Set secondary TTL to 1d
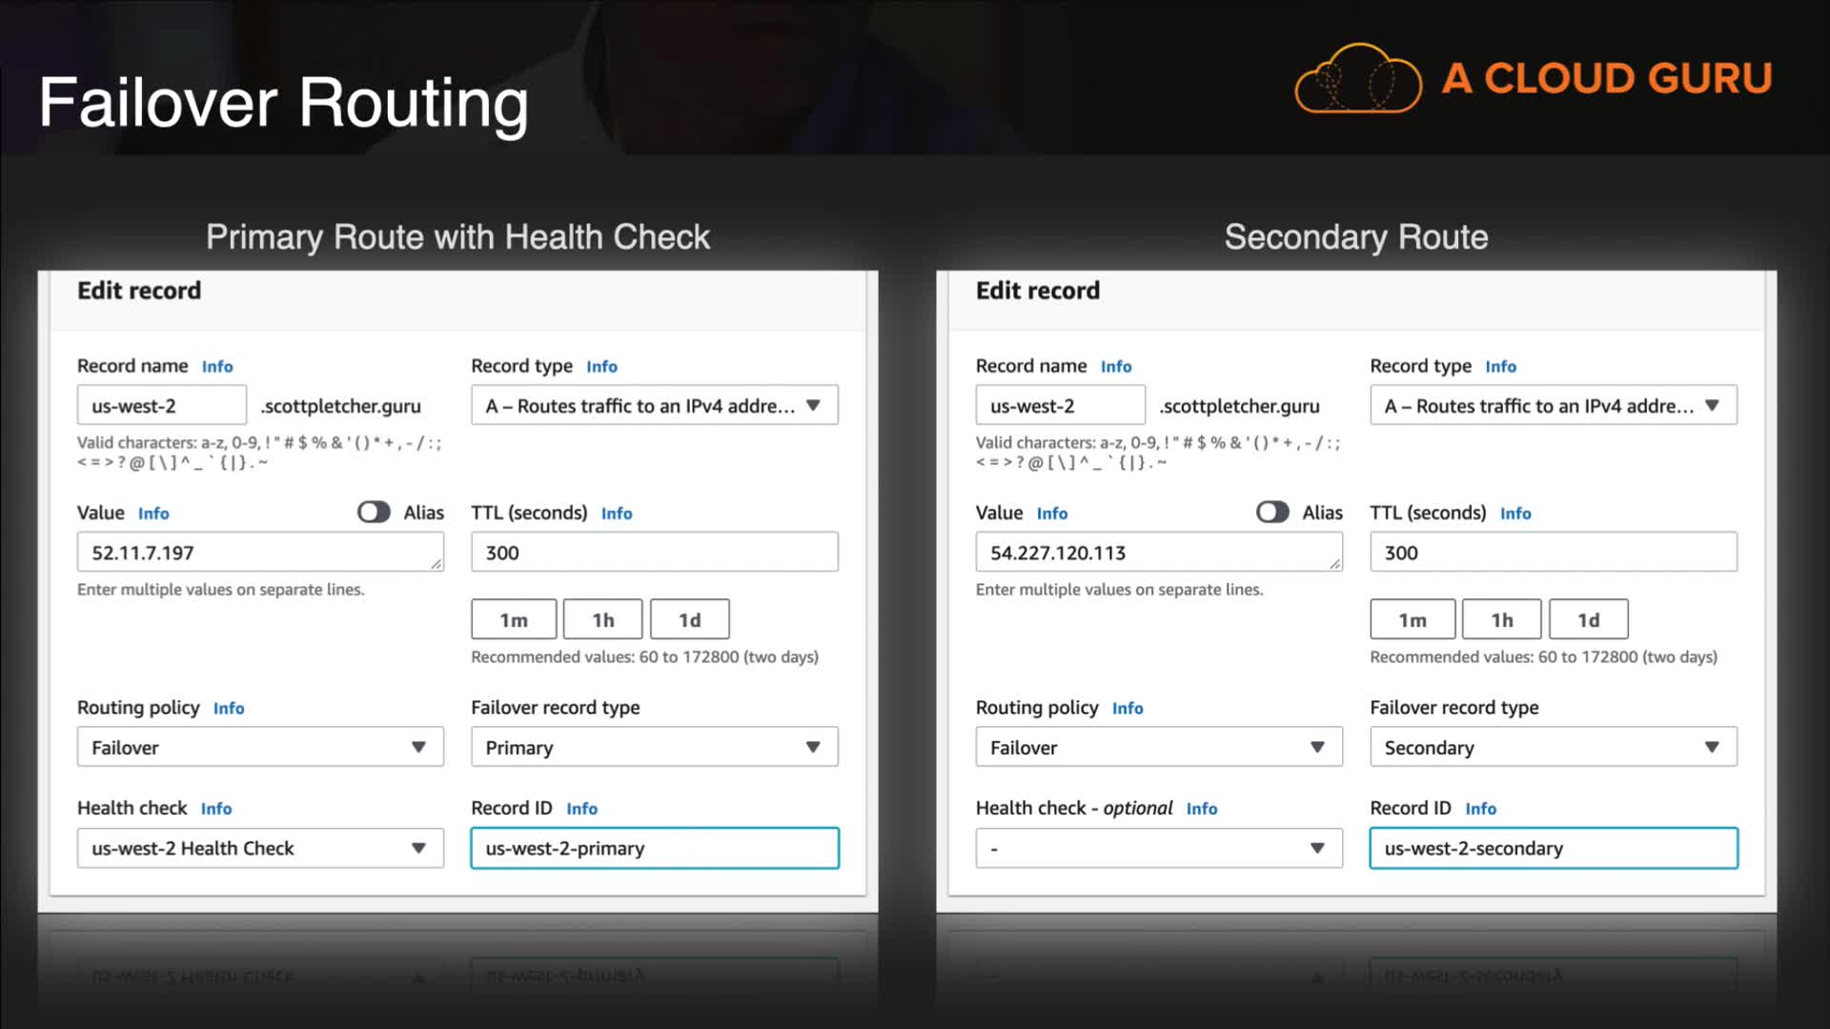 click(1588, 620)
